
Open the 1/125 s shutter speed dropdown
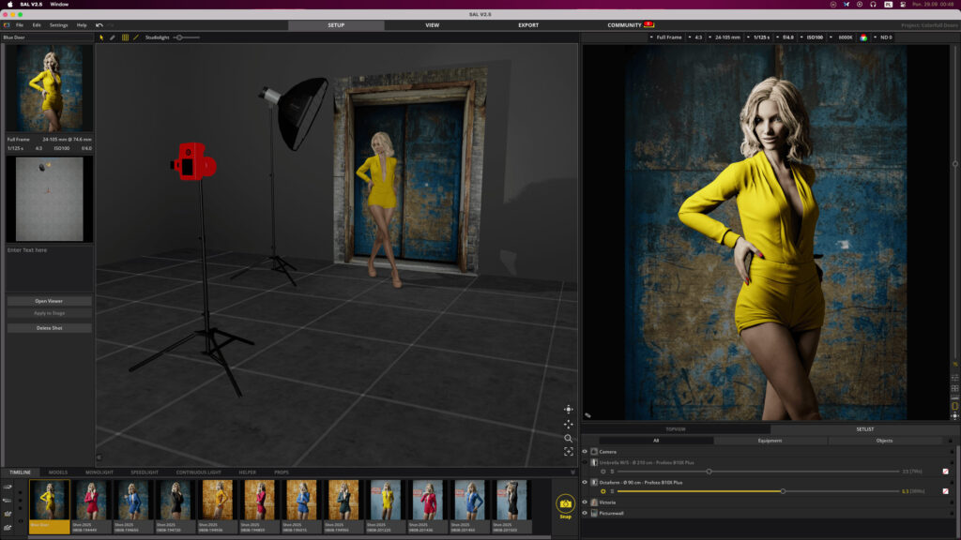tap(760, 37)
